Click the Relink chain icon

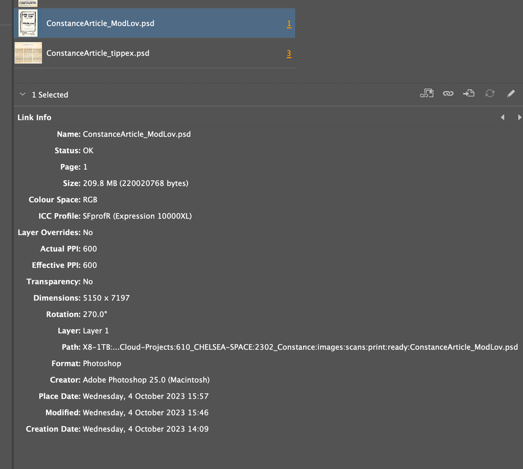[x=448, y=94]
